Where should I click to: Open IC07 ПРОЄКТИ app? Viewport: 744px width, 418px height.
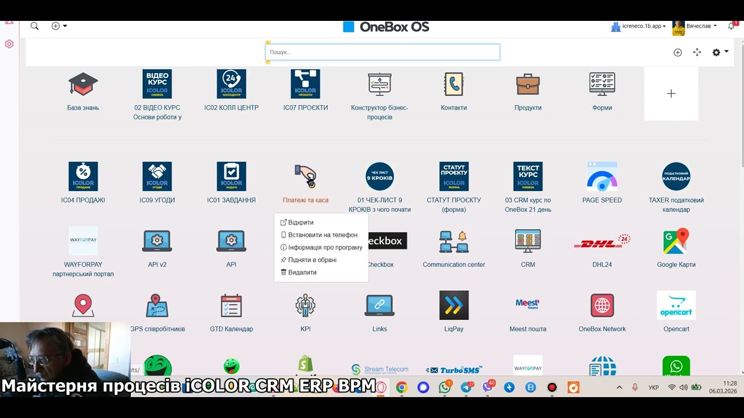pyautogui.click(x=305, y=84)
